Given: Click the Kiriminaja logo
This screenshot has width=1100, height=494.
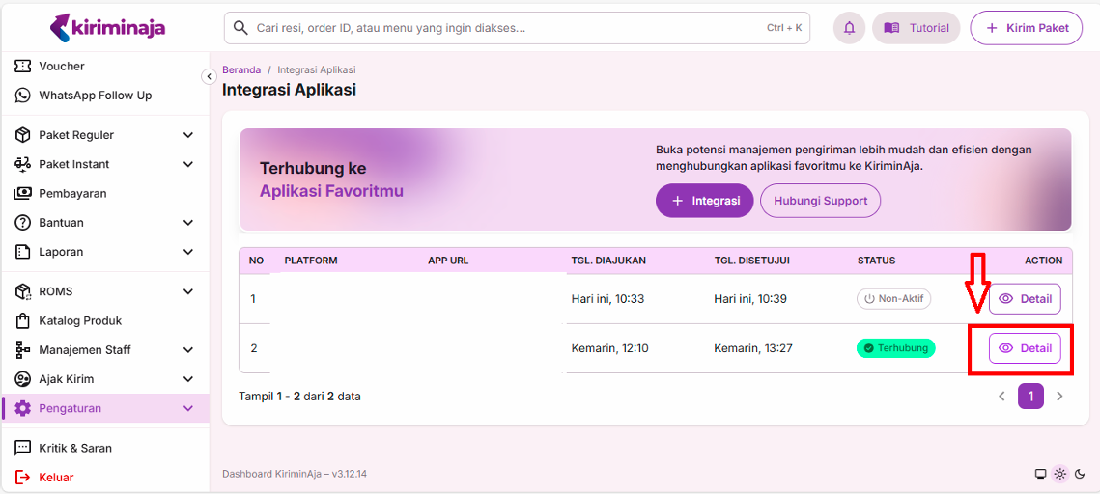Looking at the screenshot, I should pos(108,27).
